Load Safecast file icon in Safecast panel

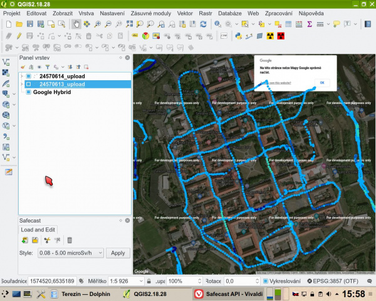[x=24, y=240]
